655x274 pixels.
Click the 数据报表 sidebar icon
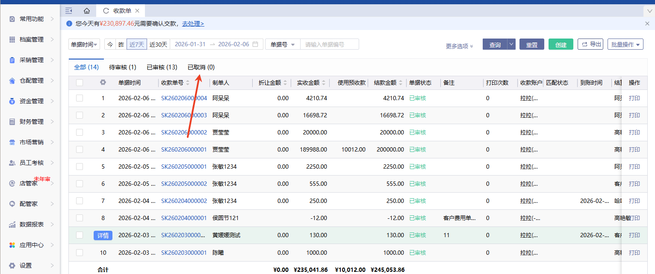[12, 224]
